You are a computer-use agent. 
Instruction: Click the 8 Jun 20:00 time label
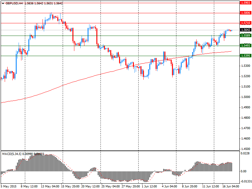pyautogui.click(x=190, y=186)
